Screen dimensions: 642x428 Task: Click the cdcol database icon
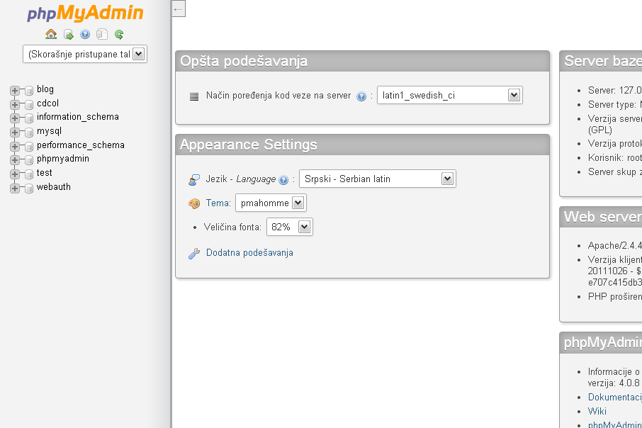[29, 104]
